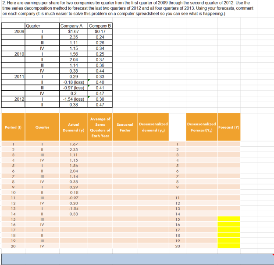This screenshot has height=265, width=274.
Task: Select yellow forecast cell for period 16
Action: (229, 225)
